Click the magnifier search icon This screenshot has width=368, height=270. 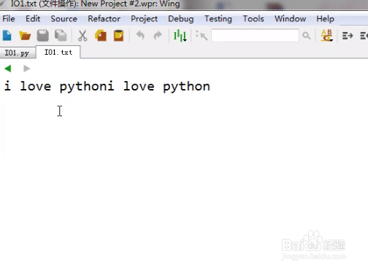click(x=307, y=36)
